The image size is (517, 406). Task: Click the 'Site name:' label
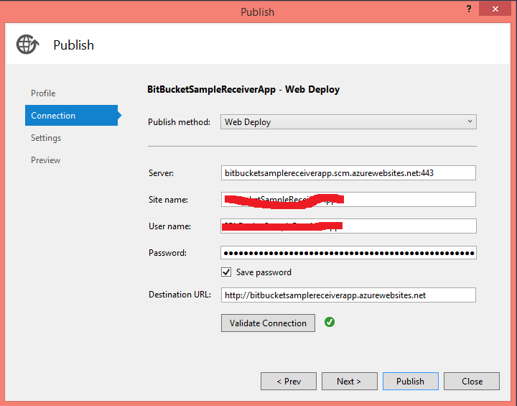(168, 200)
